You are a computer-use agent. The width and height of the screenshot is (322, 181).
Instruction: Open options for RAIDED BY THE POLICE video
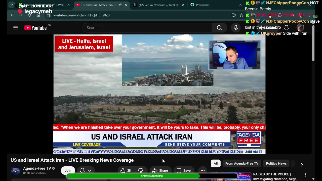pyautogui.click(x=306, y=174)
